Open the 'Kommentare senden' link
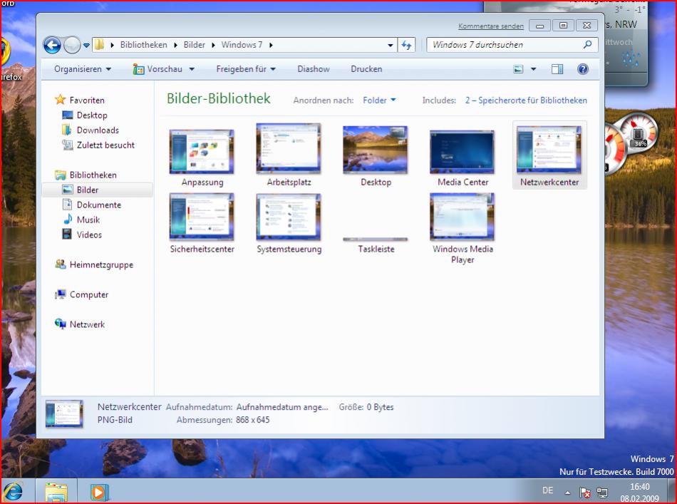Image resolution: width=677 pixels, height=504 pixels. click(491, 26)
